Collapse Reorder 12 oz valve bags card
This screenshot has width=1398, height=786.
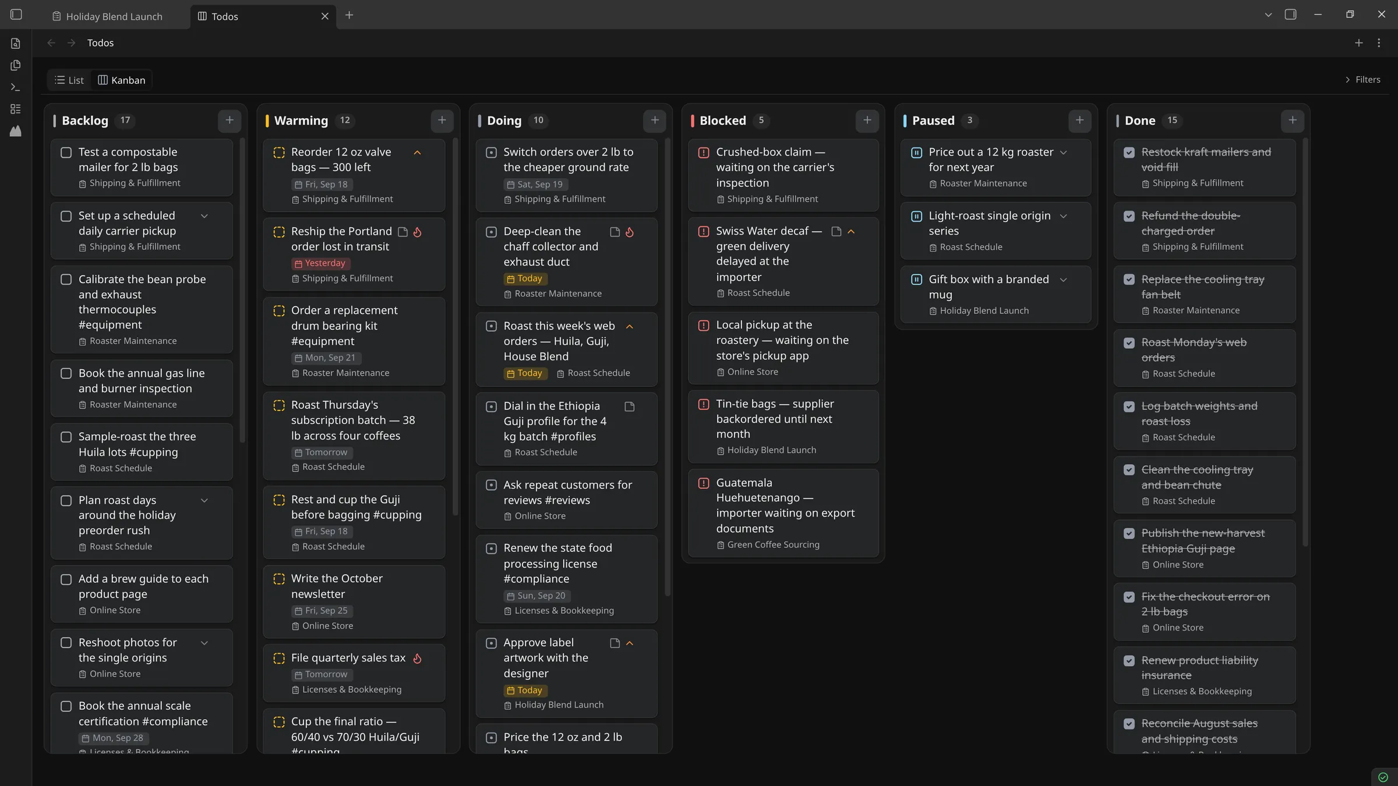(417, 153)
